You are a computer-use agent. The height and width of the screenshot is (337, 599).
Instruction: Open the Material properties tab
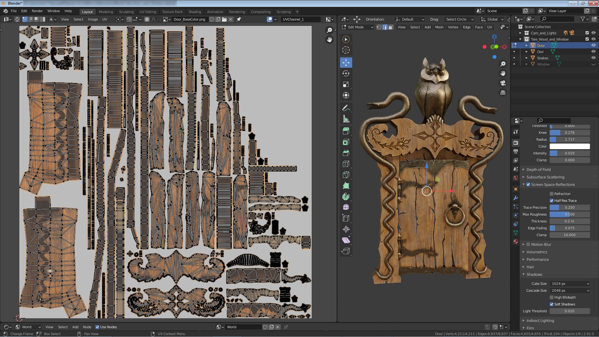(x=516, y=242)
